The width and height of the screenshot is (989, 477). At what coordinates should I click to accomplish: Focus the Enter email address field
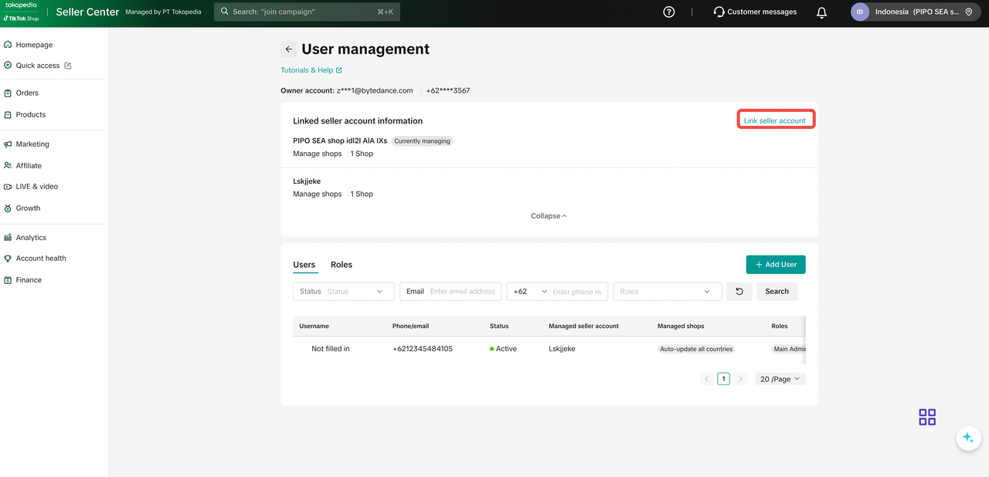tap(462, 292)
